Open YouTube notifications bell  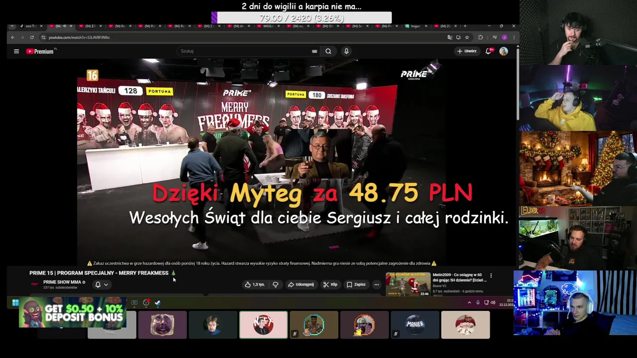489,51
